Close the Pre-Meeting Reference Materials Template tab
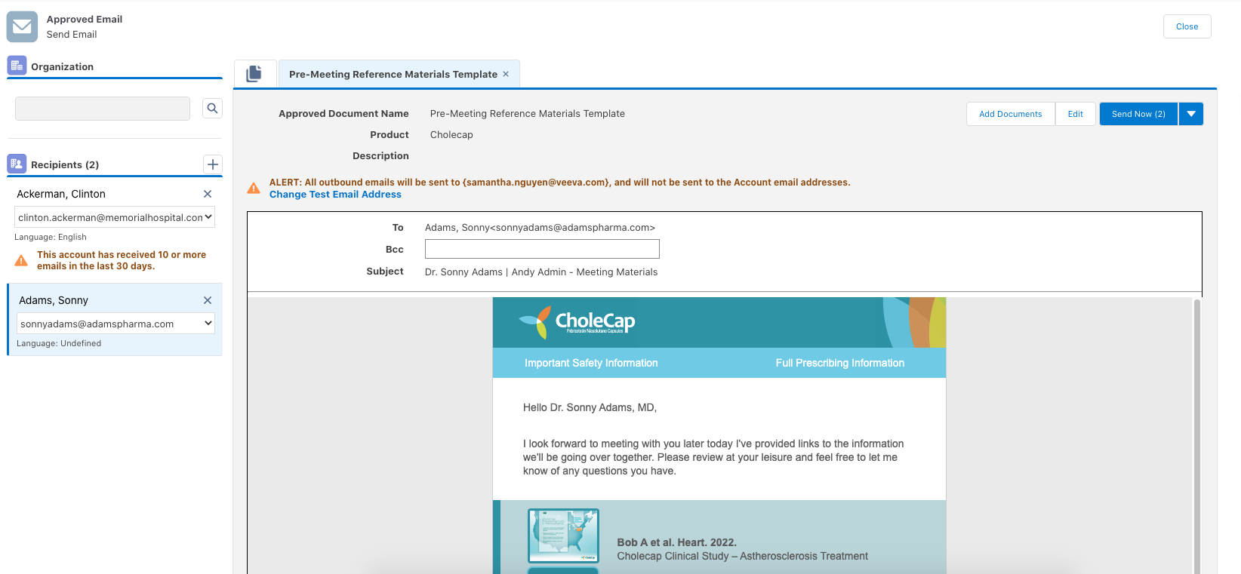 [x=506, y=74]
